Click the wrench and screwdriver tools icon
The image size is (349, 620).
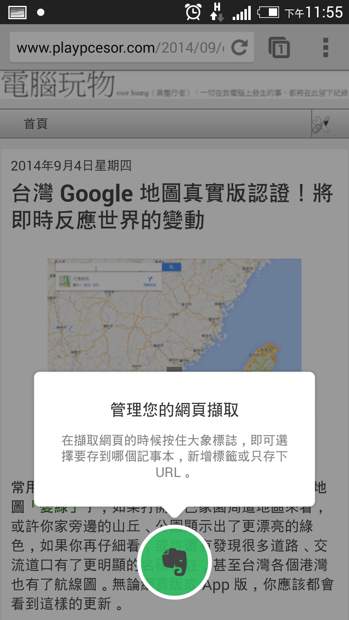321,124
